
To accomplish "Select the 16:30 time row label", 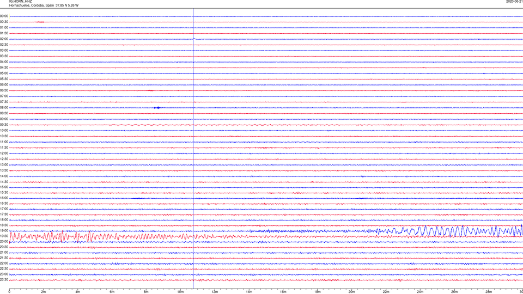I will click(4, 203).
